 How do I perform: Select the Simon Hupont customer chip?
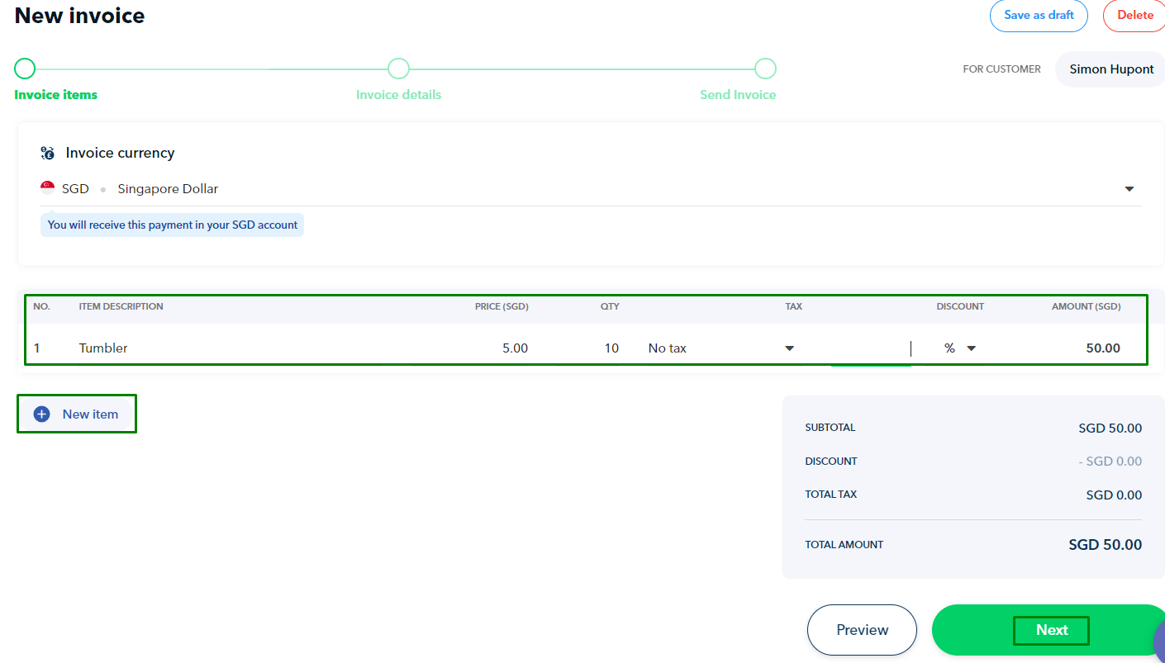1110,69
